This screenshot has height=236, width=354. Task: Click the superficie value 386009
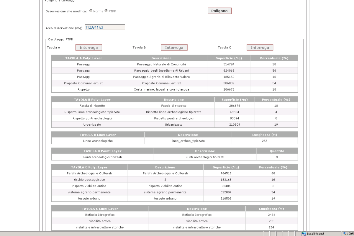(229, 83)
